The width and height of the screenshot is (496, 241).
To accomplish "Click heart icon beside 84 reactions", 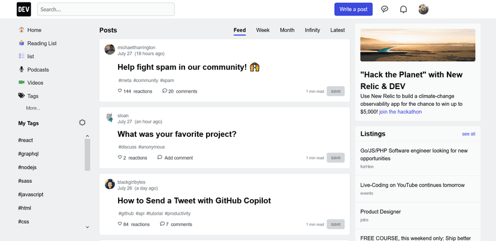I will pos(120,224).
